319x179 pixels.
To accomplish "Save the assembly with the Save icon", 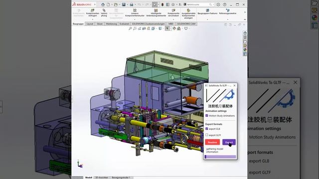I will click(x=124, y=4).
